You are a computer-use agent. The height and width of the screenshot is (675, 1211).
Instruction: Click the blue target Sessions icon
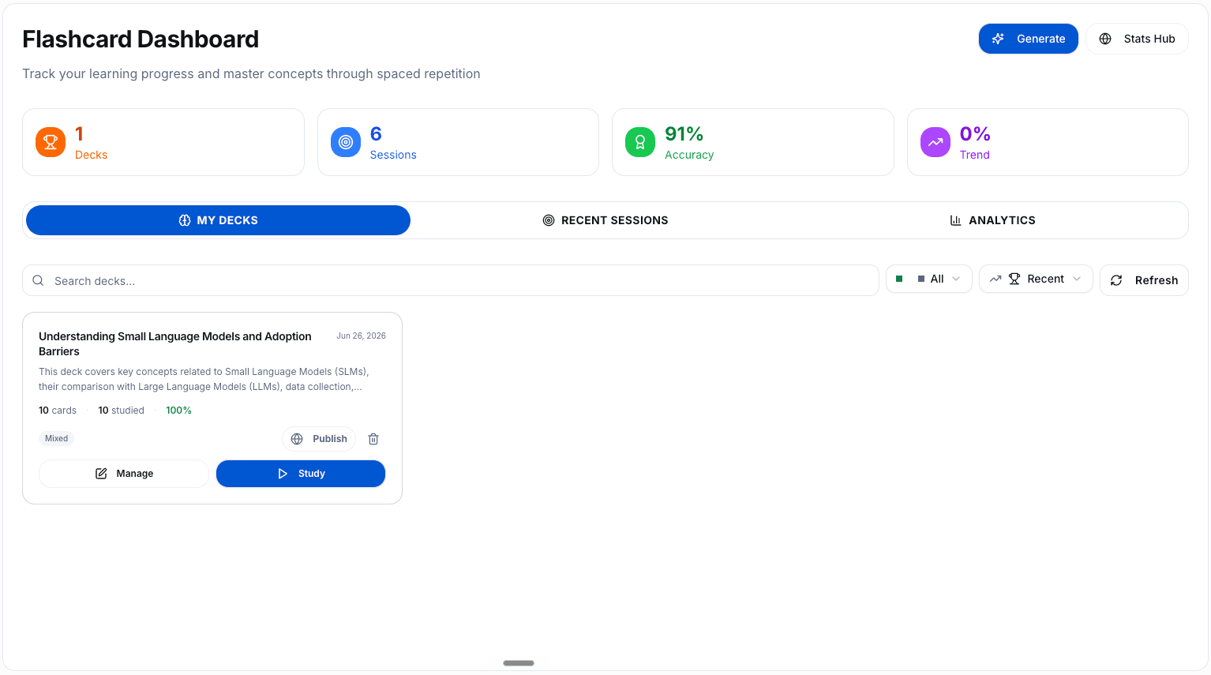coord(346,142)
